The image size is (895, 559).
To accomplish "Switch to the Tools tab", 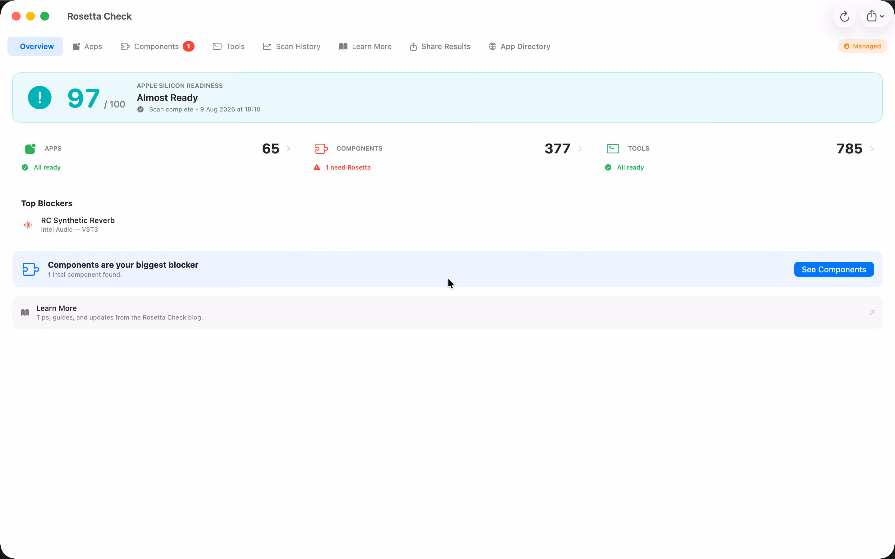I will click(228, 46).
